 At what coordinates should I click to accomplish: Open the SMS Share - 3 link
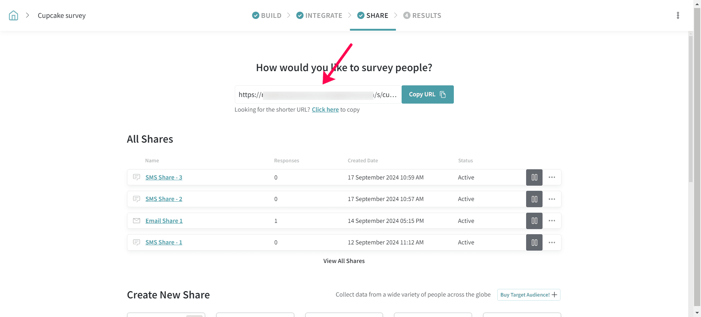pyautogui.click(x=164, y=177)
